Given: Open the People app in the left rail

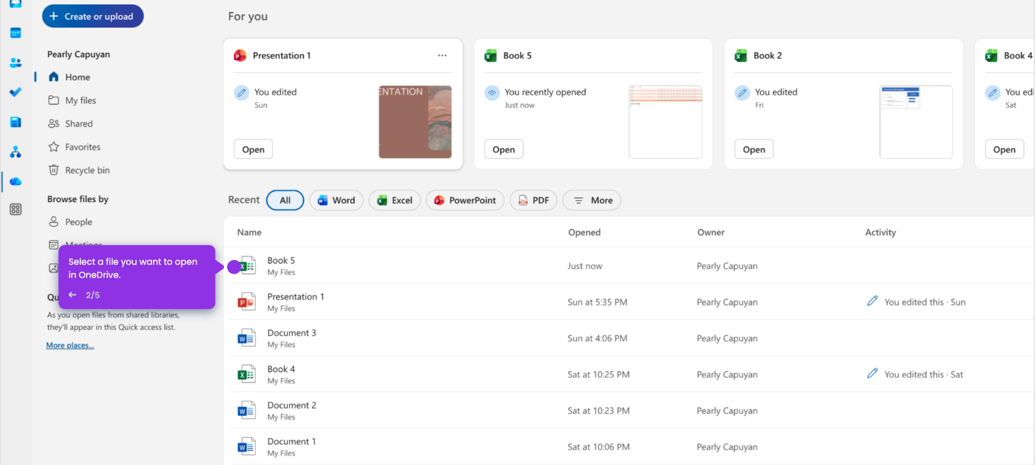Looking at the screenshot, I should pos(16,63).
